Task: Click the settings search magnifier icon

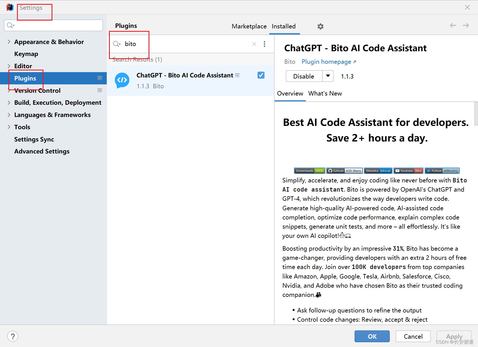Action: point(11,25)
